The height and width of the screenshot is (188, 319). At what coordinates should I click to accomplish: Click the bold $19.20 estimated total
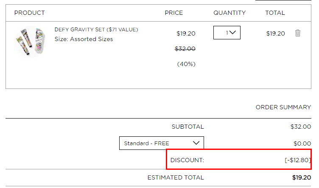pyautogui.click(x=302, y=178)
